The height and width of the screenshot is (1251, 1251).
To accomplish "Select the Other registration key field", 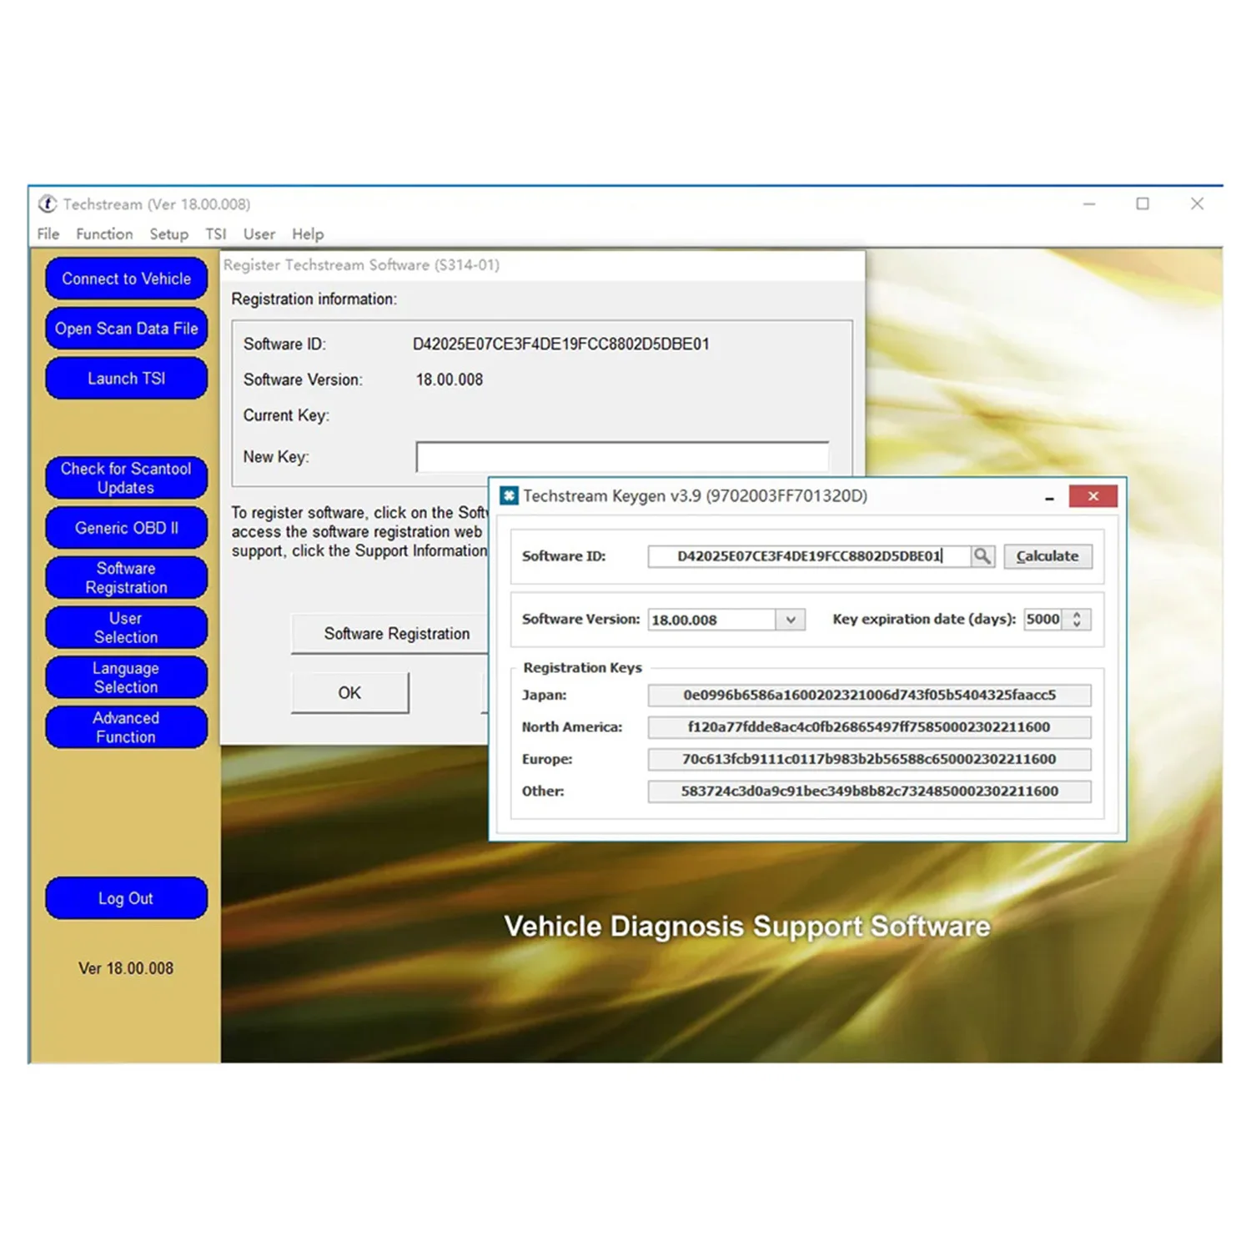I will [x=869, y=791].
